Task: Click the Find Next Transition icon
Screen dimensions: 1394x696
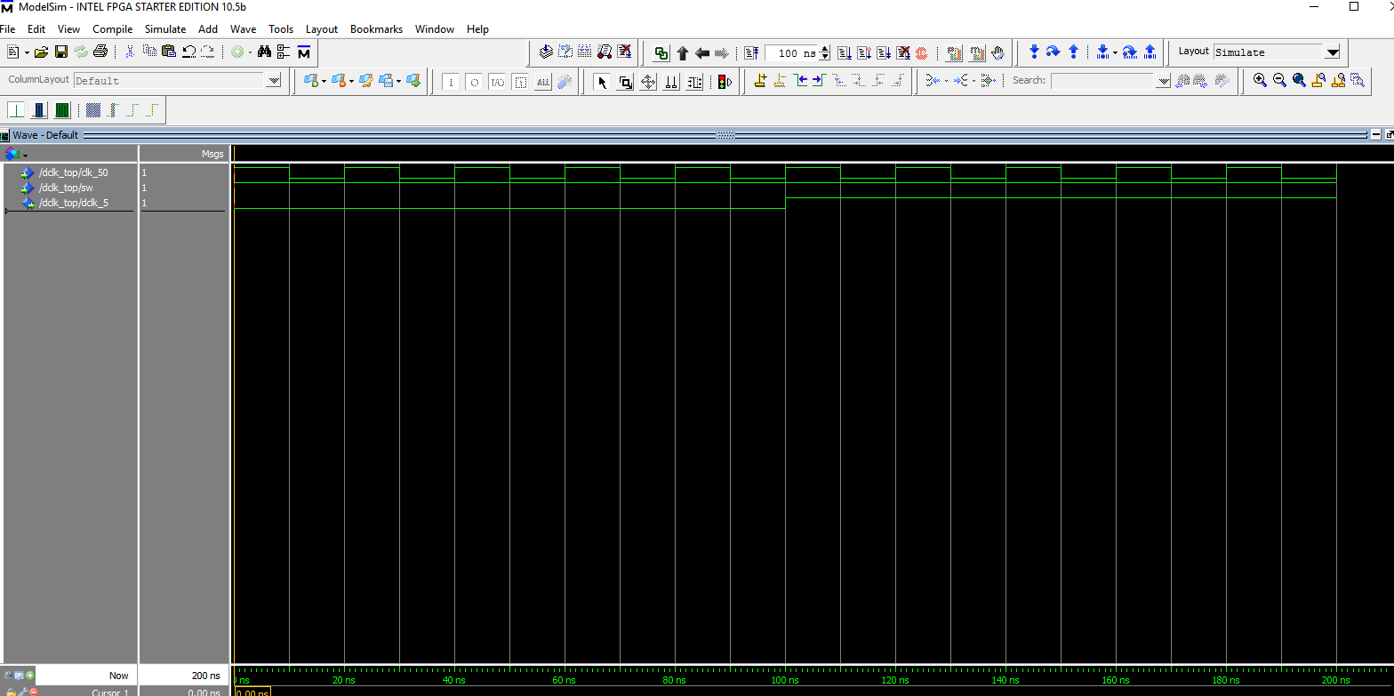Action: (819, 81)
